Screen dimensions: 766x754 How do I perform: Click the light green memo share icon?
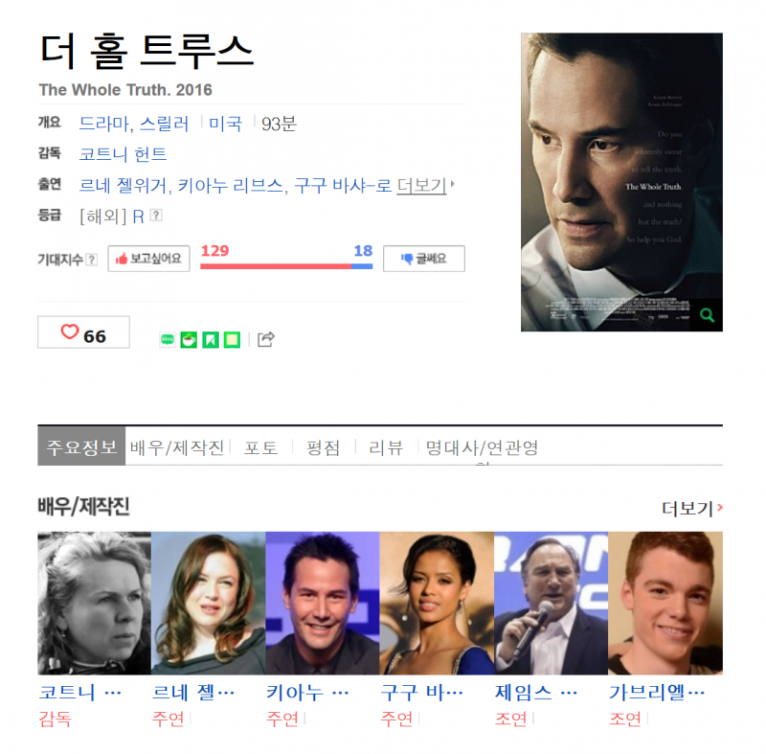point(232,339)
